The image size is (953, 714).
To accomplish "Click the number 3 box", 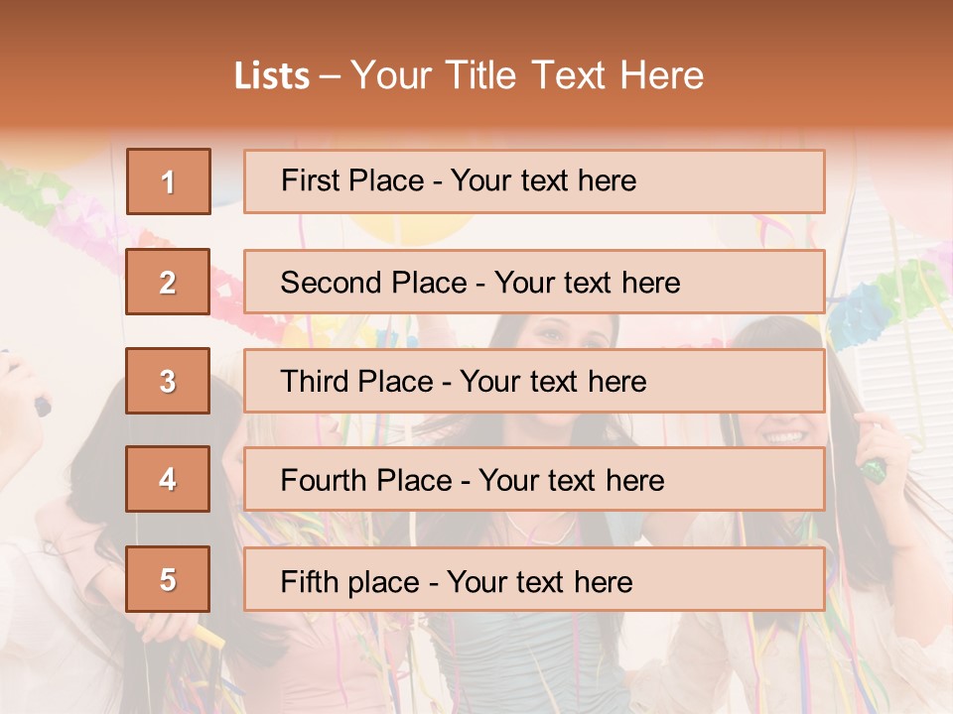I will pos(168,381).
